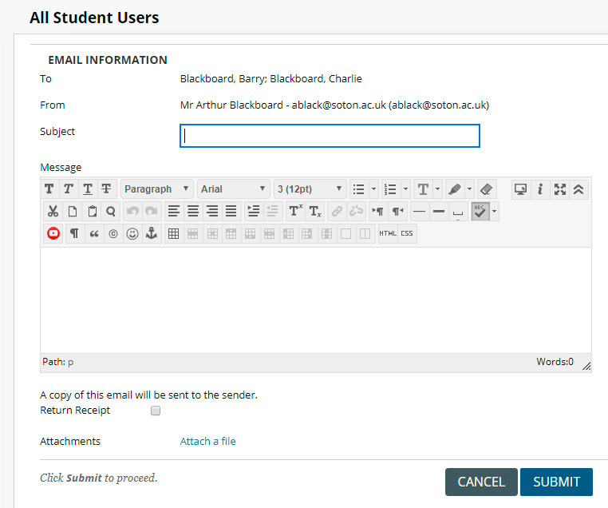Viewport: 608px width, 508px height.
Task: Insert an emoticon smiley
Action: (132, 233)
